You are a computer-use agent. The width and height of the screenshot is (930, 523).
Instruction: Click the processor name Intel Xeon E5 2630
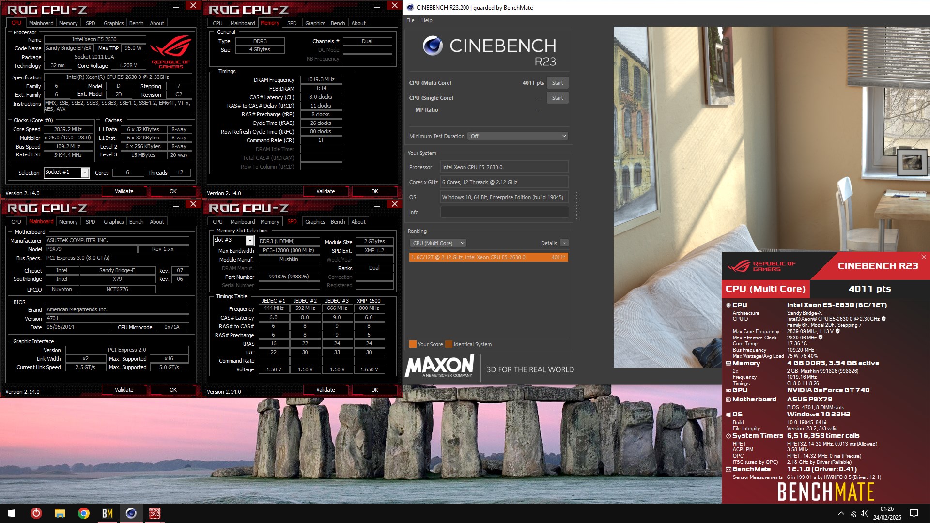[x=94, y=39]
